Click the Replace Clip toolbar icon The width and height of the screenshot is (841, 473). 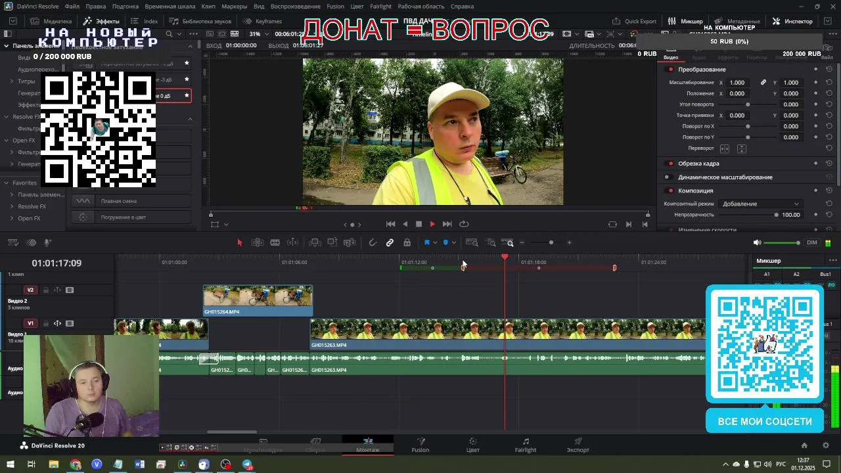pos(350,243)
